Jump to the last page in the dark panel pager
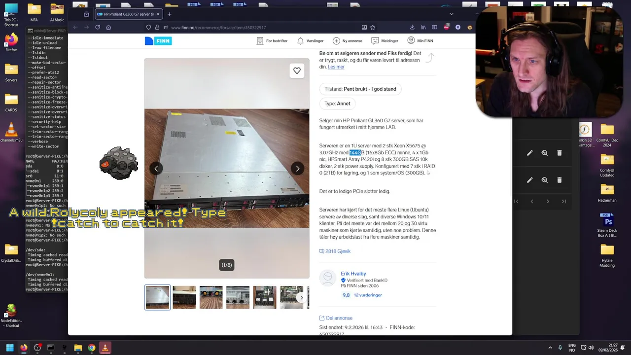The width and height of the screenshot is (631, 355). (x=563, y=201)
